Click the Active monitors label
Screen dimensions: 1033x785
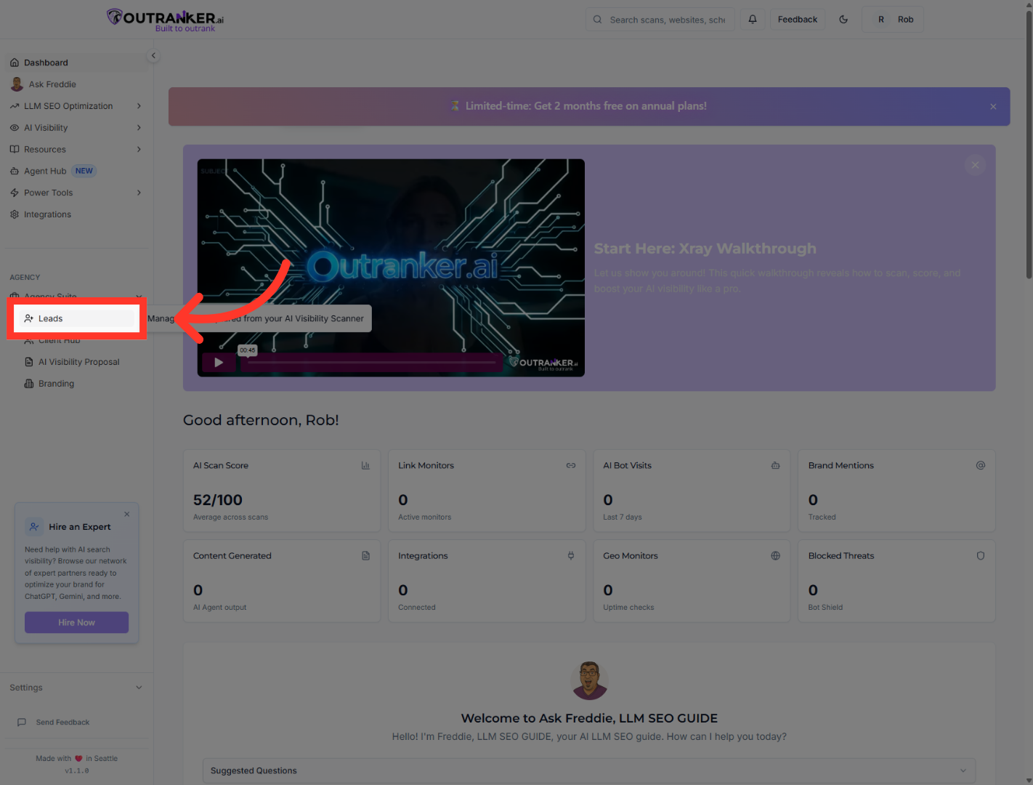(425, 518)
